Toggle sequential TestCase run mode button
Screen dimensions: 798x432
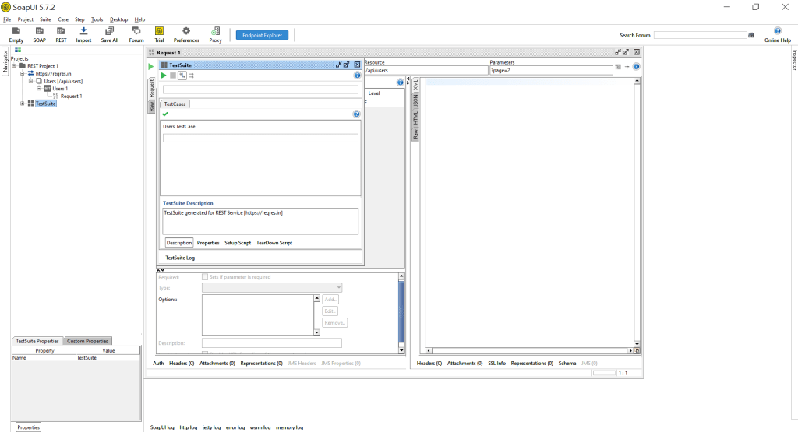pyautogui.click(x=182, y=76)
